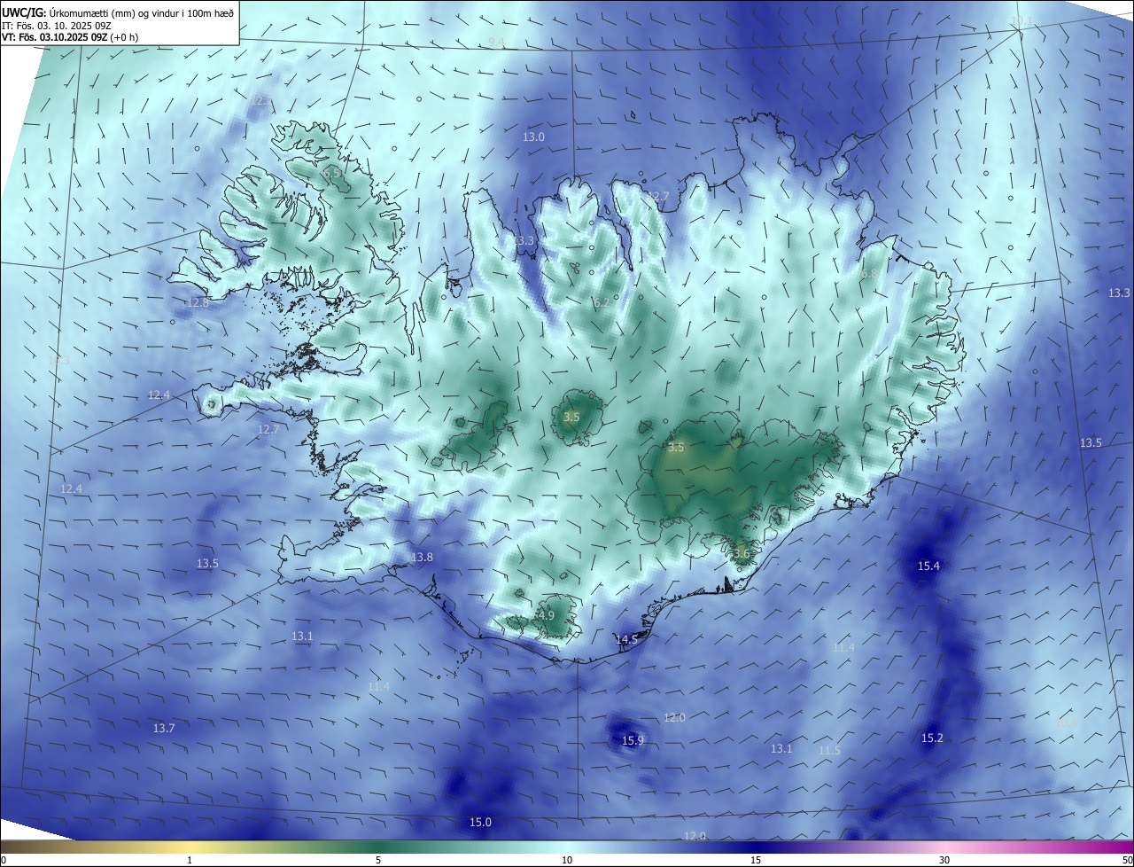
Task: Click the 15.2 value label on the map
Action: pyautogui.click(x=932, y=738)
